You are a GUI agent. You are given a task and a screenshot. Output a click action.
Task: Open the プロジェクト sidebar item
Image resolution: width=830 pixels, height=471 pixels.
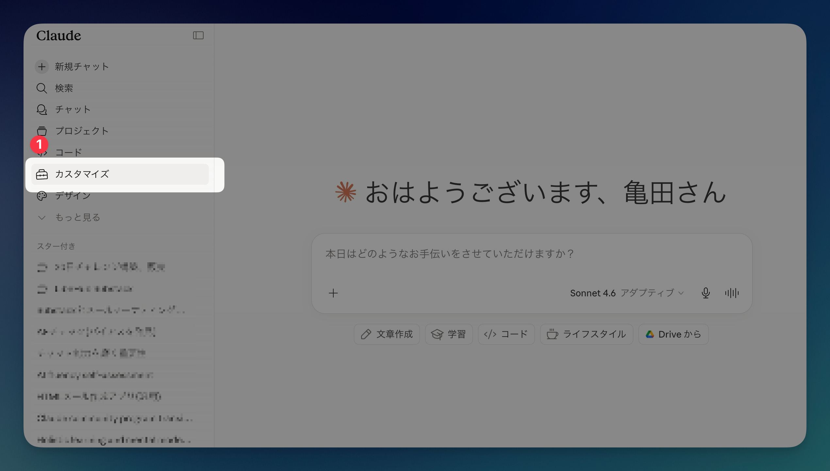point(120,131)
